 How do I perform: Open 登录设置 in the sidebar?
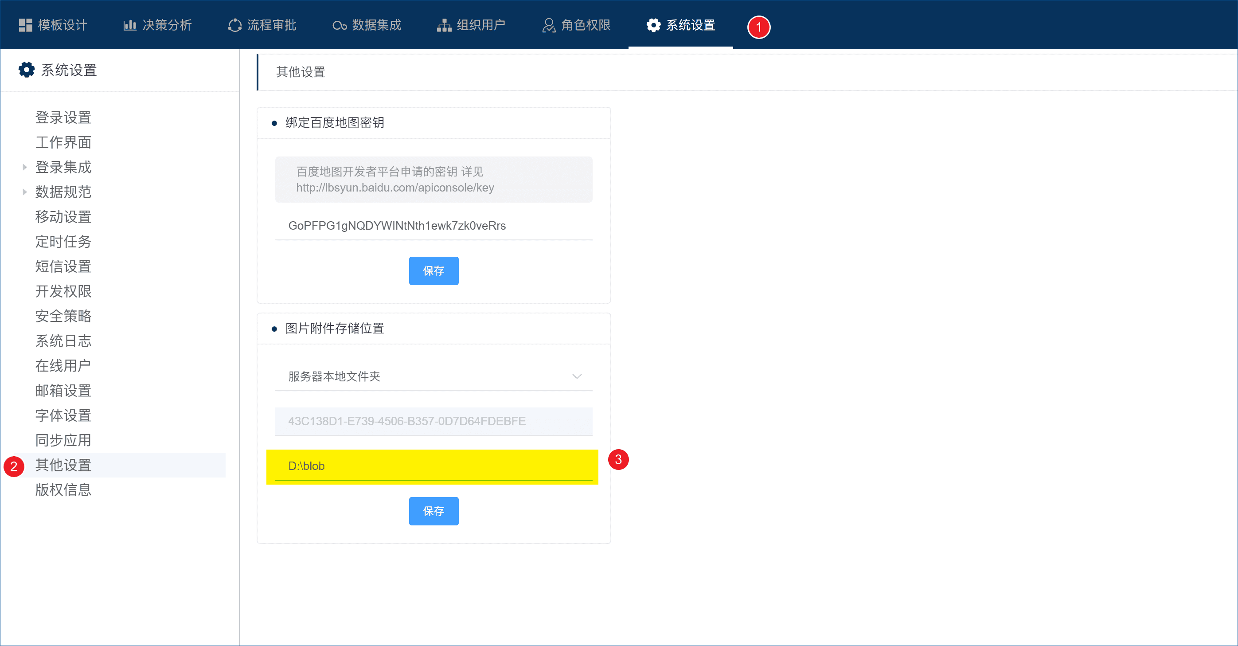[63, 117]
